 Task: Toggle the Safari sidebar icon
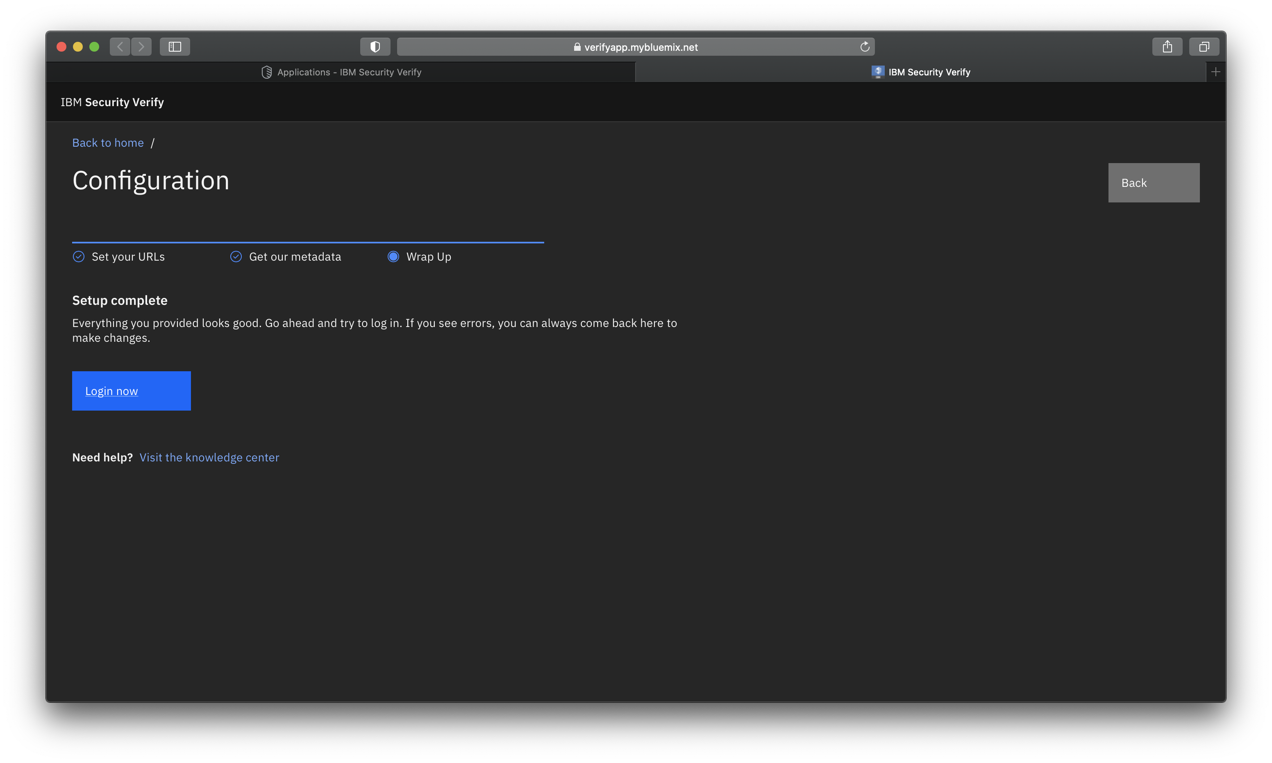click(x=175, y=47)
